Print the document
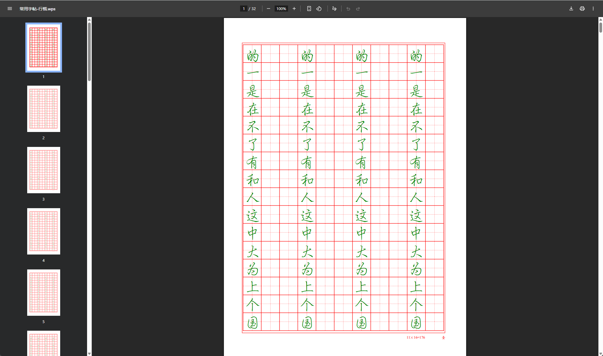 [x=582, y=9]
